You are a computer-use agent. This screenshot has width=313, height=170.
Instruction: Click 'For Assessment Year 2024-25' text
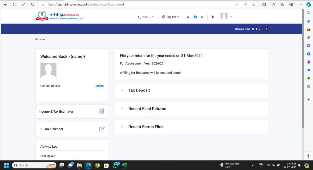142,63
